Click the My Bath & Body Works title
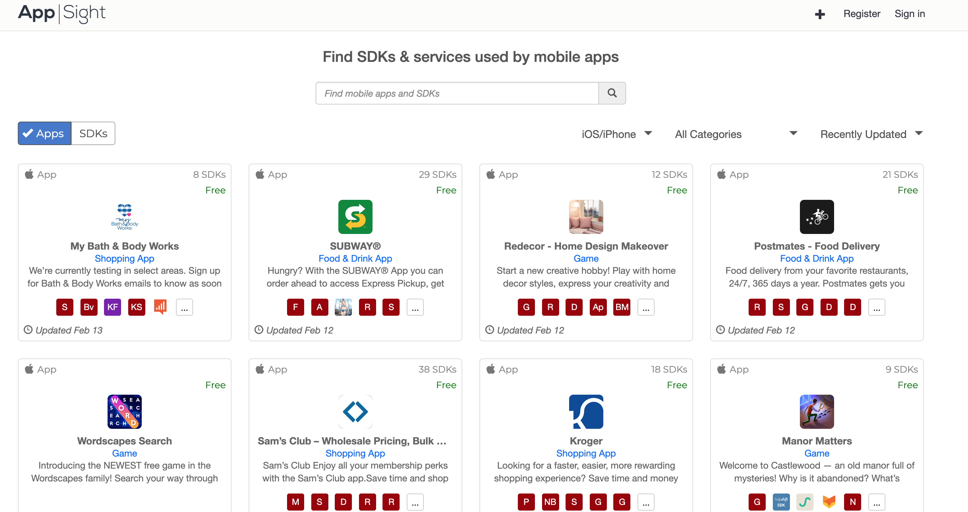This screenshot has height=512, width=968. (x=124, y=246)
